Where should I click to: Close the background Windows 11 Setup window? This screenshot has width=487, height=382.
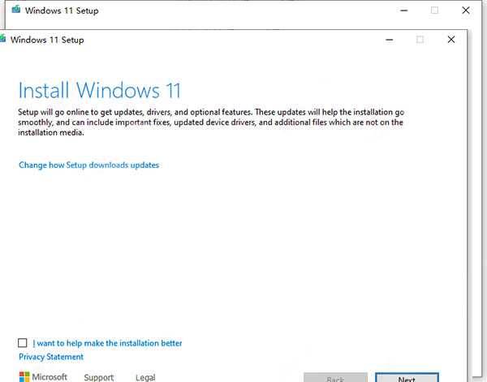[466, 11]
